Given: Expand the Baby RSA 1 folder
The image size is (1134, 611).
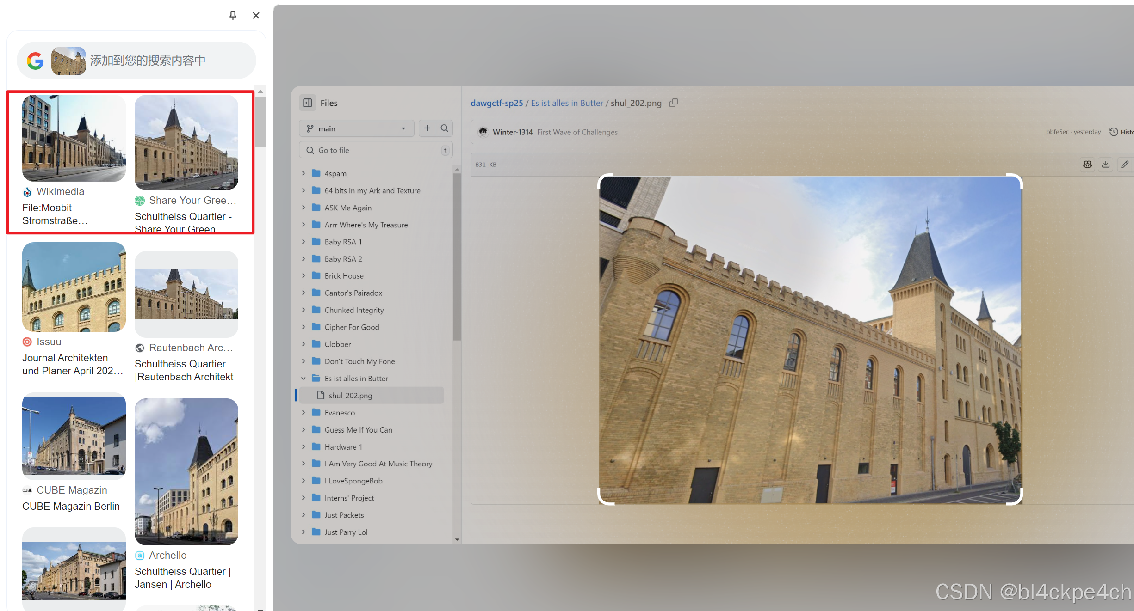Looking at the screenshot, I should (304, 241).
